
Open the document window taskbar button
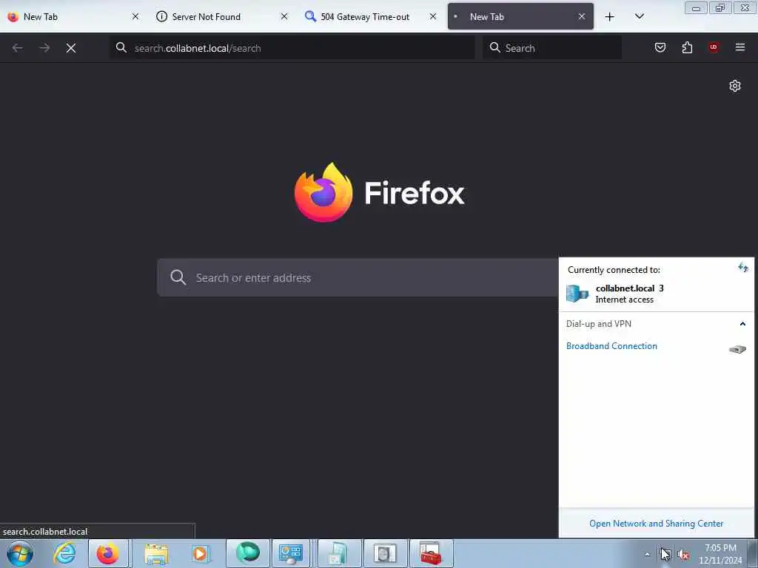click(x=339, y=553)
